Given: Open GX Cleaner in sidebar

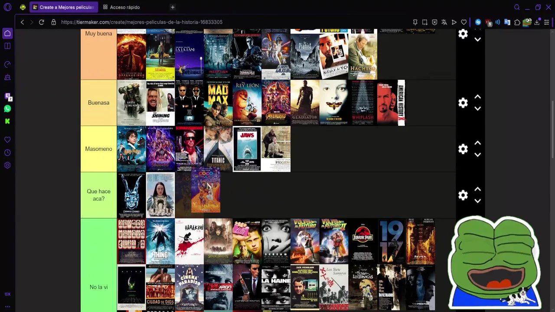Looking at the screenshot, I should (7, 77).
